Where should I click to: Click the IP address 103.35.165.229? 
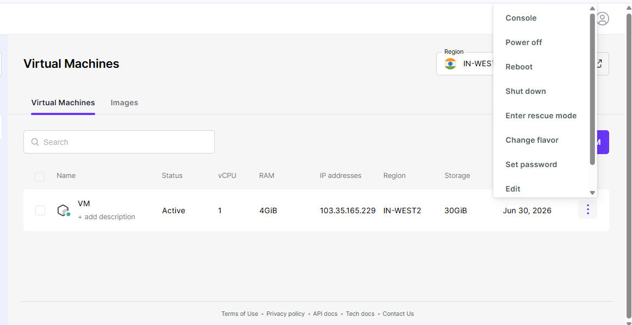(348, 211)
